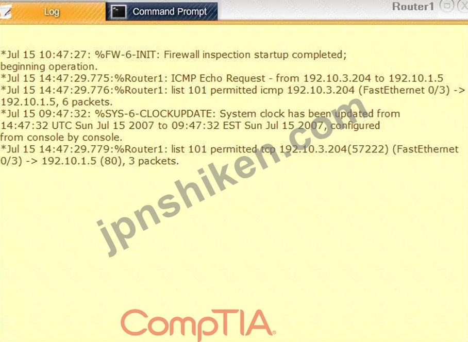The image size is (468, 342).
Task: Click the "beginning operation." log line
Action: (x=49, y=66)
